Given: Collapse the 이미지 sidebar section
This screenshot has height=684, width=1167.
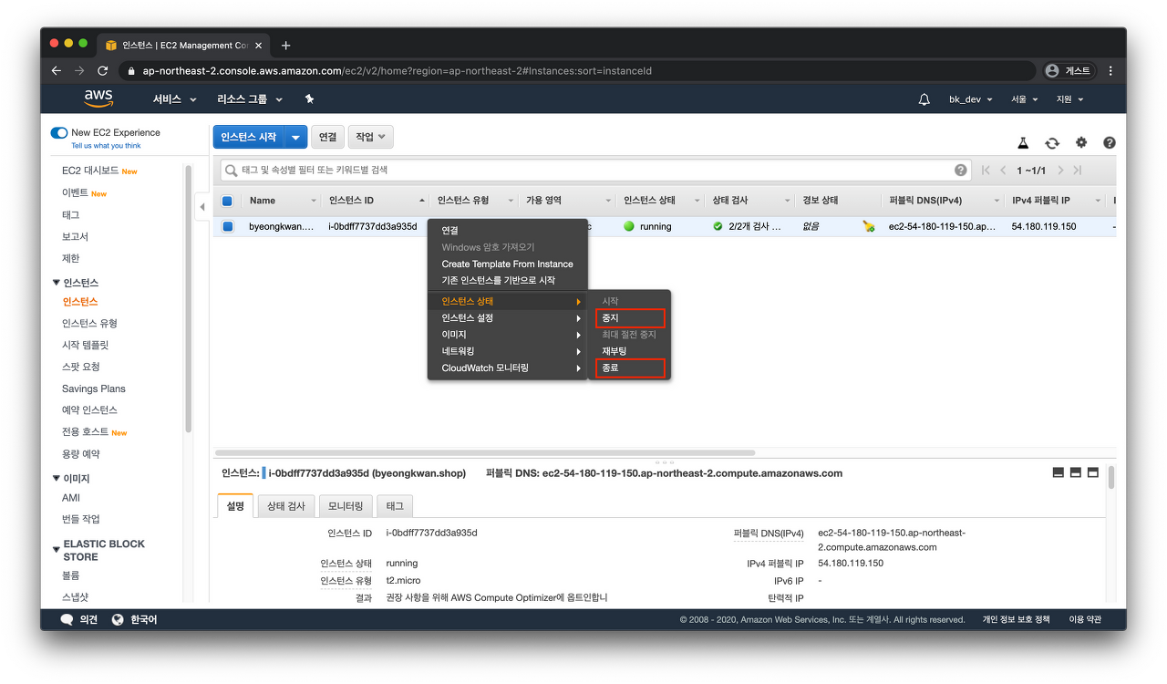Looking at the screenshot, I should click(57, 478).
